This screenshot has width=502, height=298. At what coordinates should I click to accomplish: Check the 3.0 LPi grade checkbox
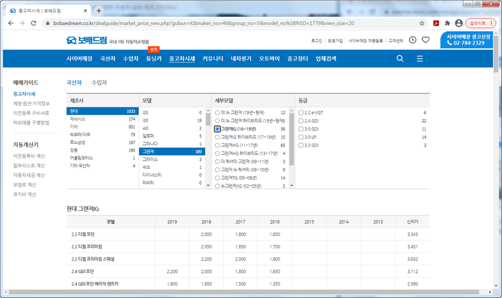(x=301, y=137)
